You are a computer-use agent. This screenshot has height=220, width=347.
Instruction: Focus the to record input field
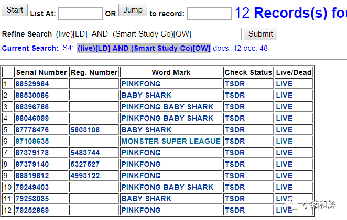209,14
